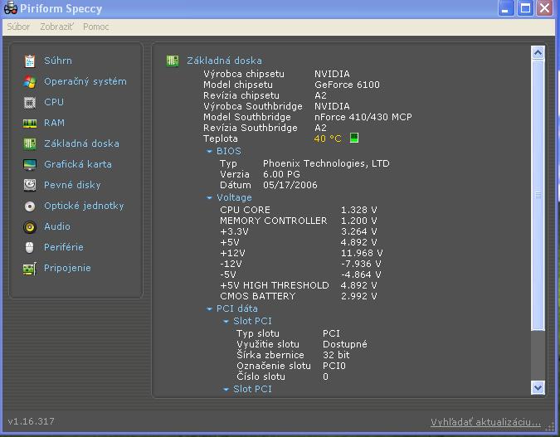
Task: Maximize the Speccy window
Action: (525, 8)
